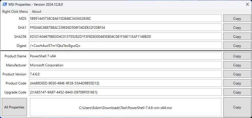
Task: Click the Product Version label
Action: click(x=14, y=74)
